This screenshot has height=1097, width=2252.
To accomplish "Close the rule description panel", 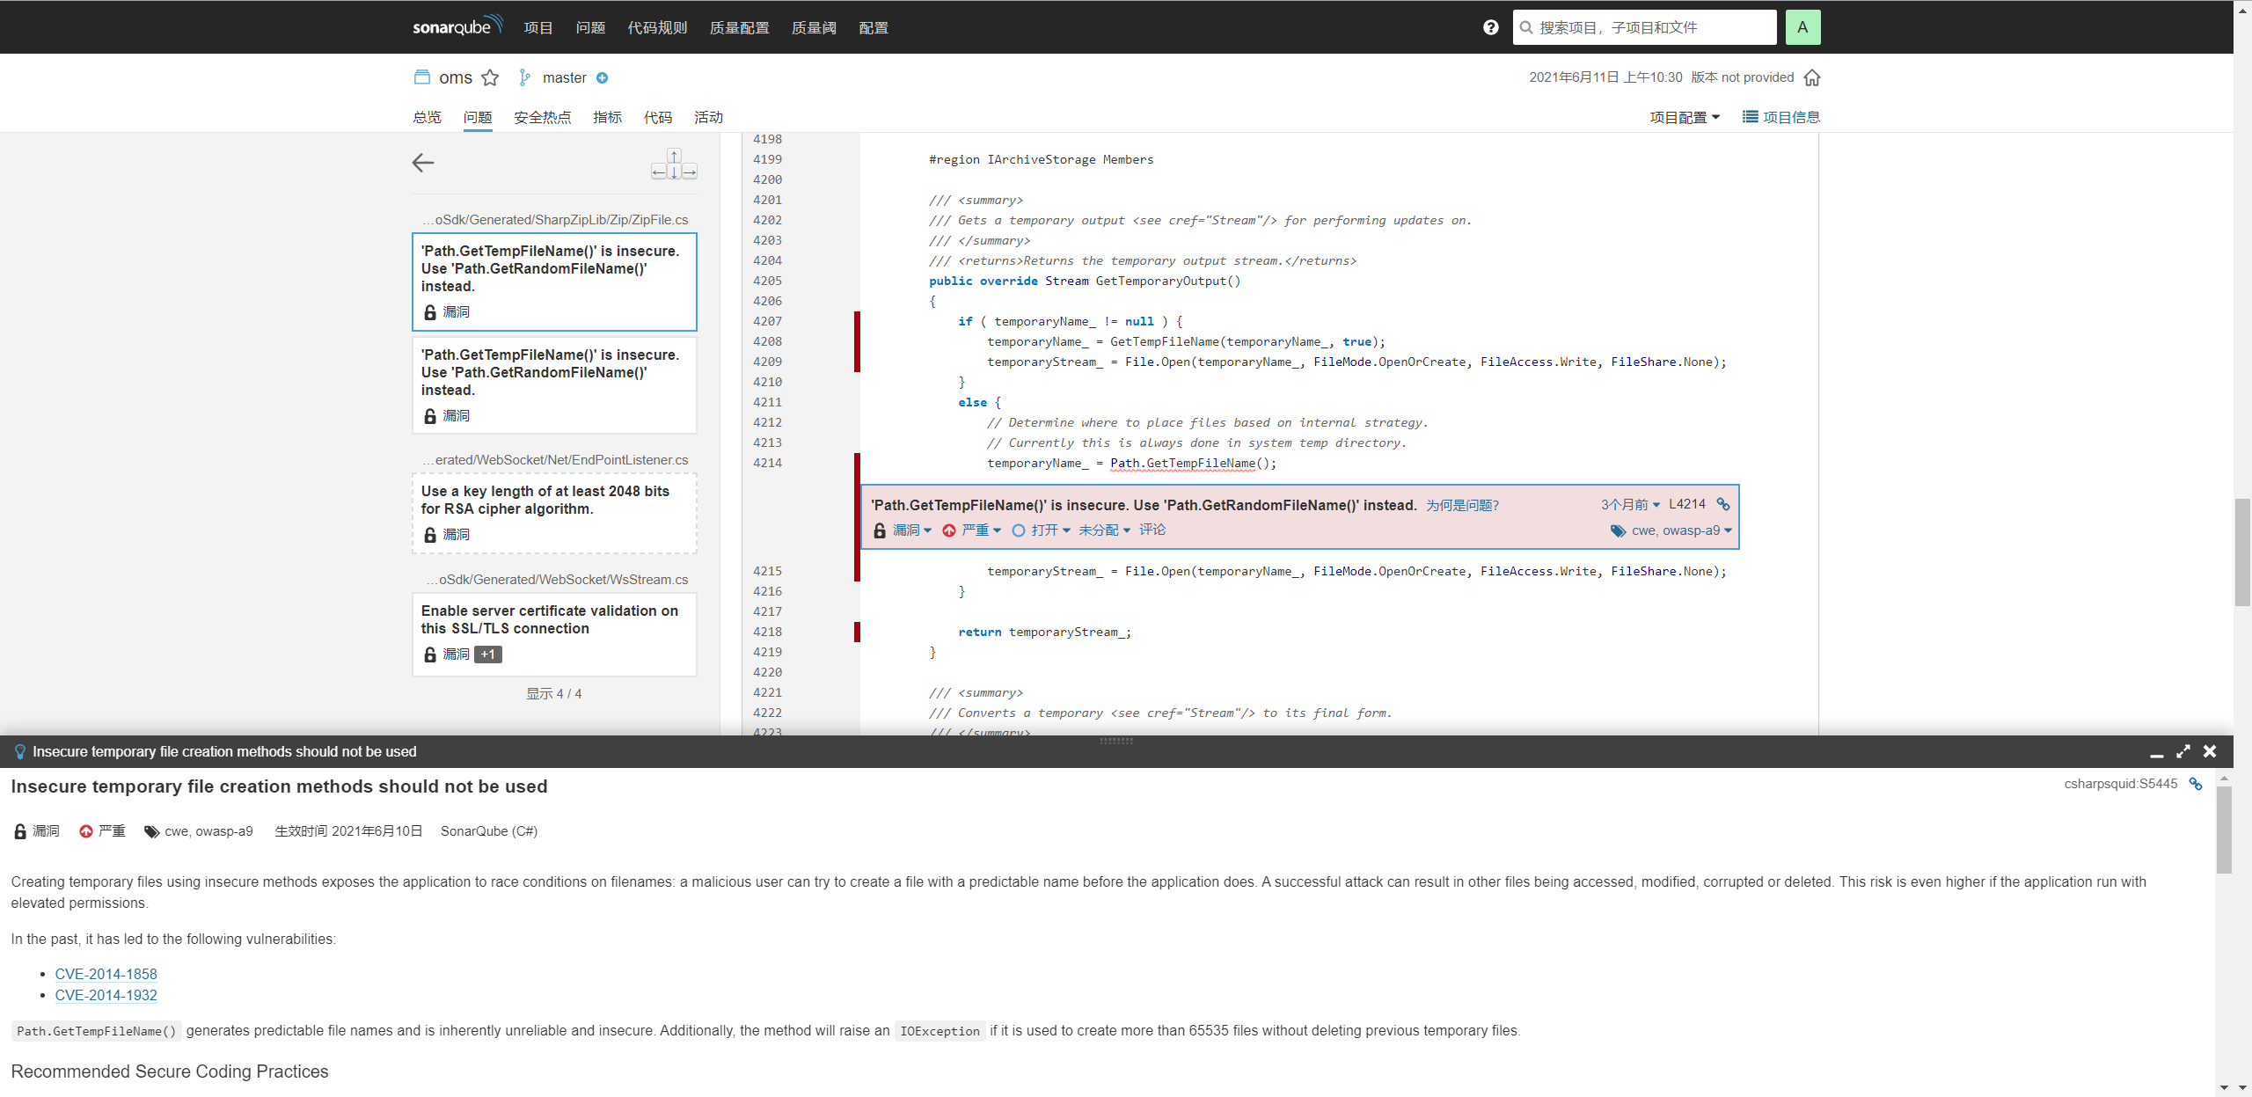I will coord(2210,751).
